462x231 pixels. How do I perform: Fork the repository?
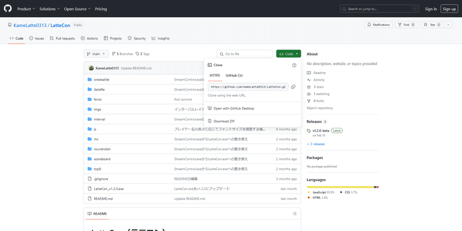(x=407, y=25)
